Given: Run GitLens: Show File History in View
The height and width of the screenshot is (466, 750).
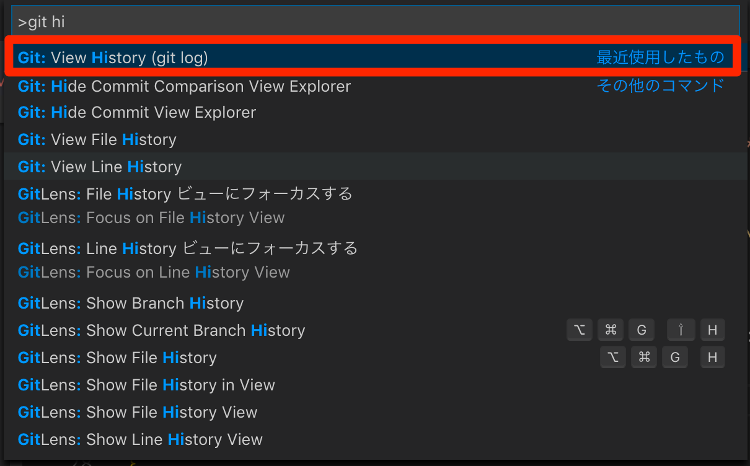Looking at the screenshot, I should pos(375,385).
